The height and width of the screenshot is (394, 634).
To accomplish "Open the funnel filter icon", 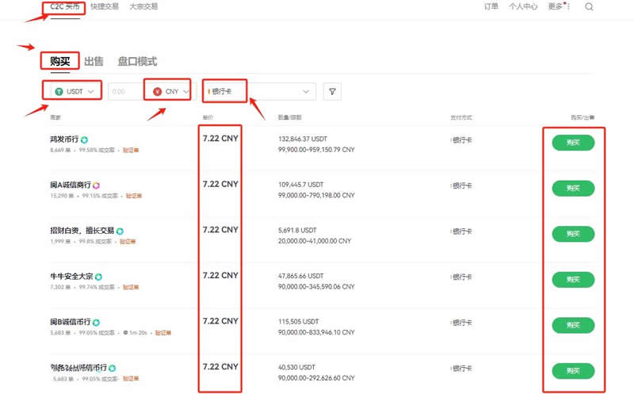I will click(333, 92).
